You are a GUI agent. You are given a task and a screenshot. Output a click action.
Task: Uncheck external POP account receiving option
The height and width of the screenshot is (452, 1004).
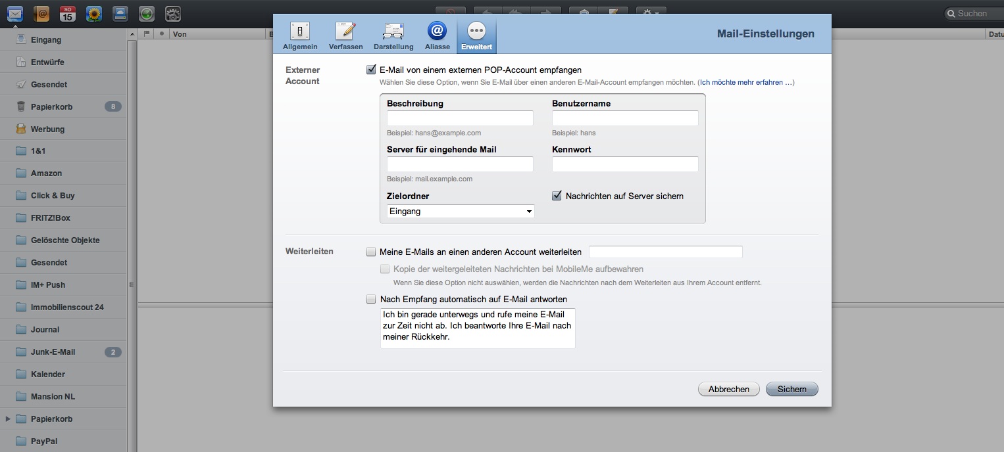point(371,70)
